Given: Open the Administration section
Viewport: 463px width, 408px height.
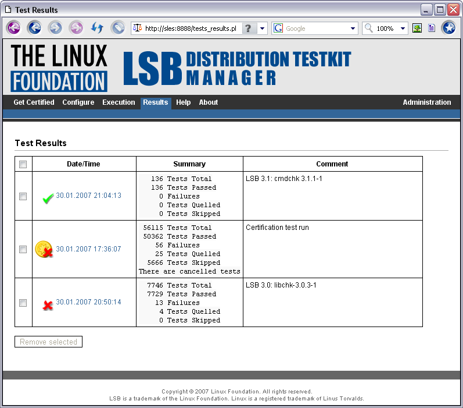Looking at the screenshot, I should [426, 102].
